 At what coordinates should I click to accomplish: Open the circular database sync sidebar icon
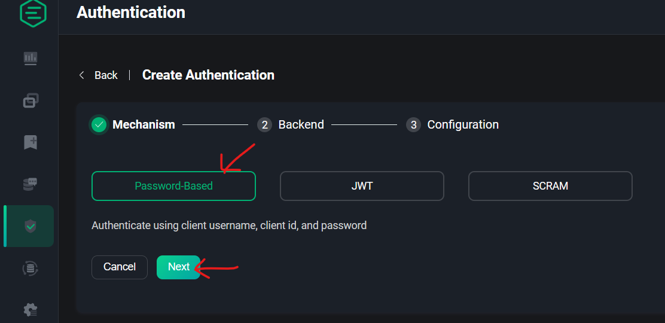(x=30, y=268)
